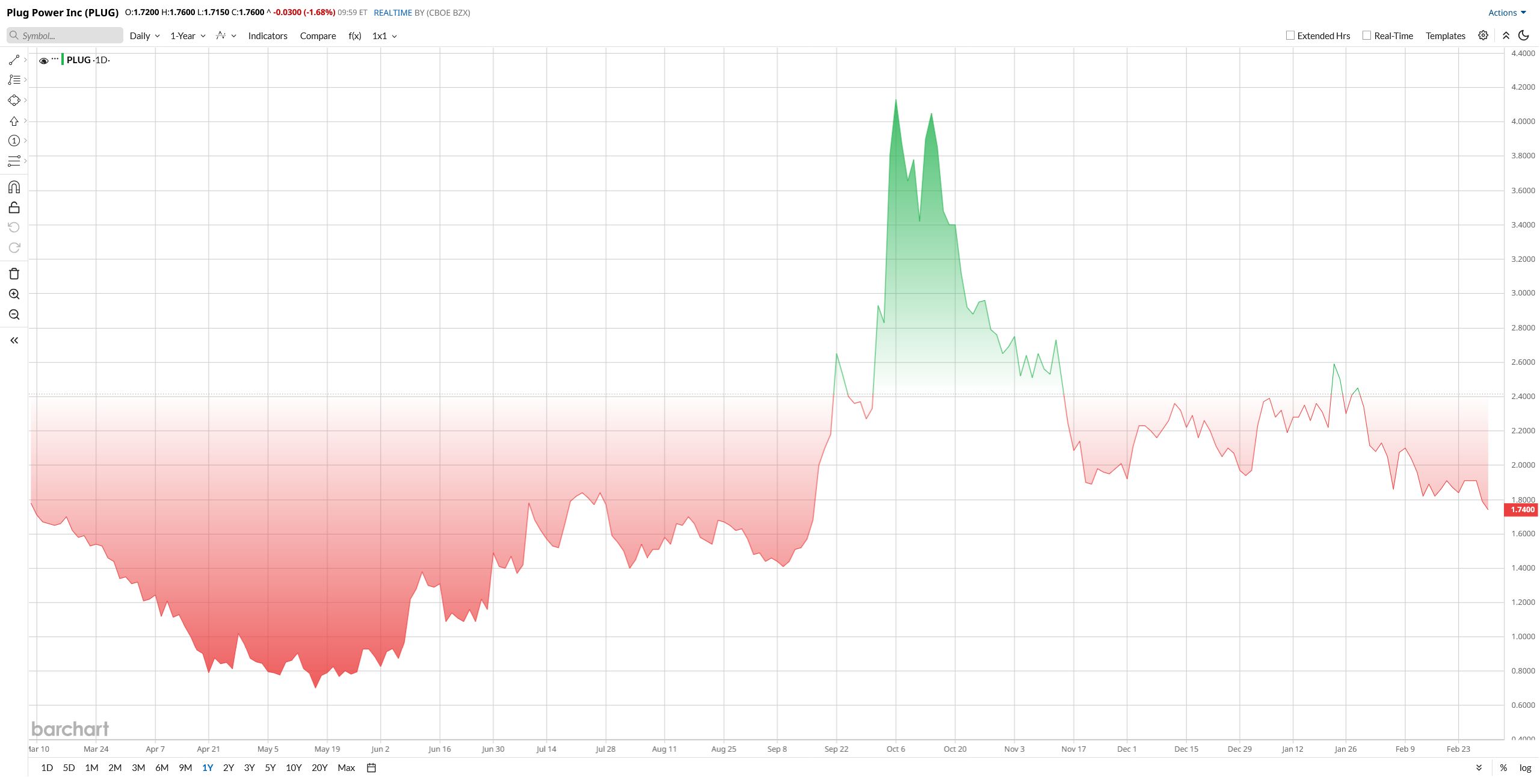Open the 1-Year period dropdown
Screen dimensions: 1540x777
[x=188, y=36]
